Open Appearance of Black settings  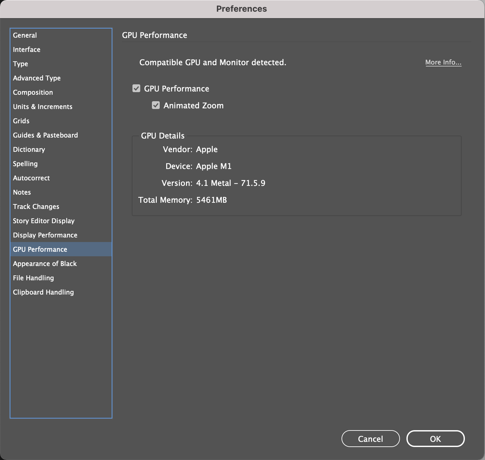click(45, 264)
